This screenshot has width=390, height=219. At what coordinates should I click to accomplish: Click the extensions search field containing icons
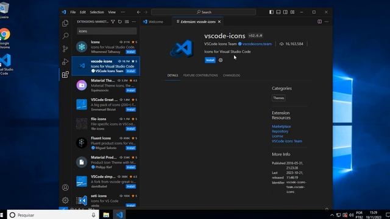click(x=107, y=31)
